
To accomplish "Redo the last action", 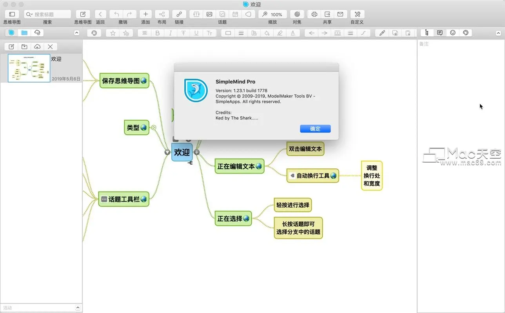I will point(129,14).
